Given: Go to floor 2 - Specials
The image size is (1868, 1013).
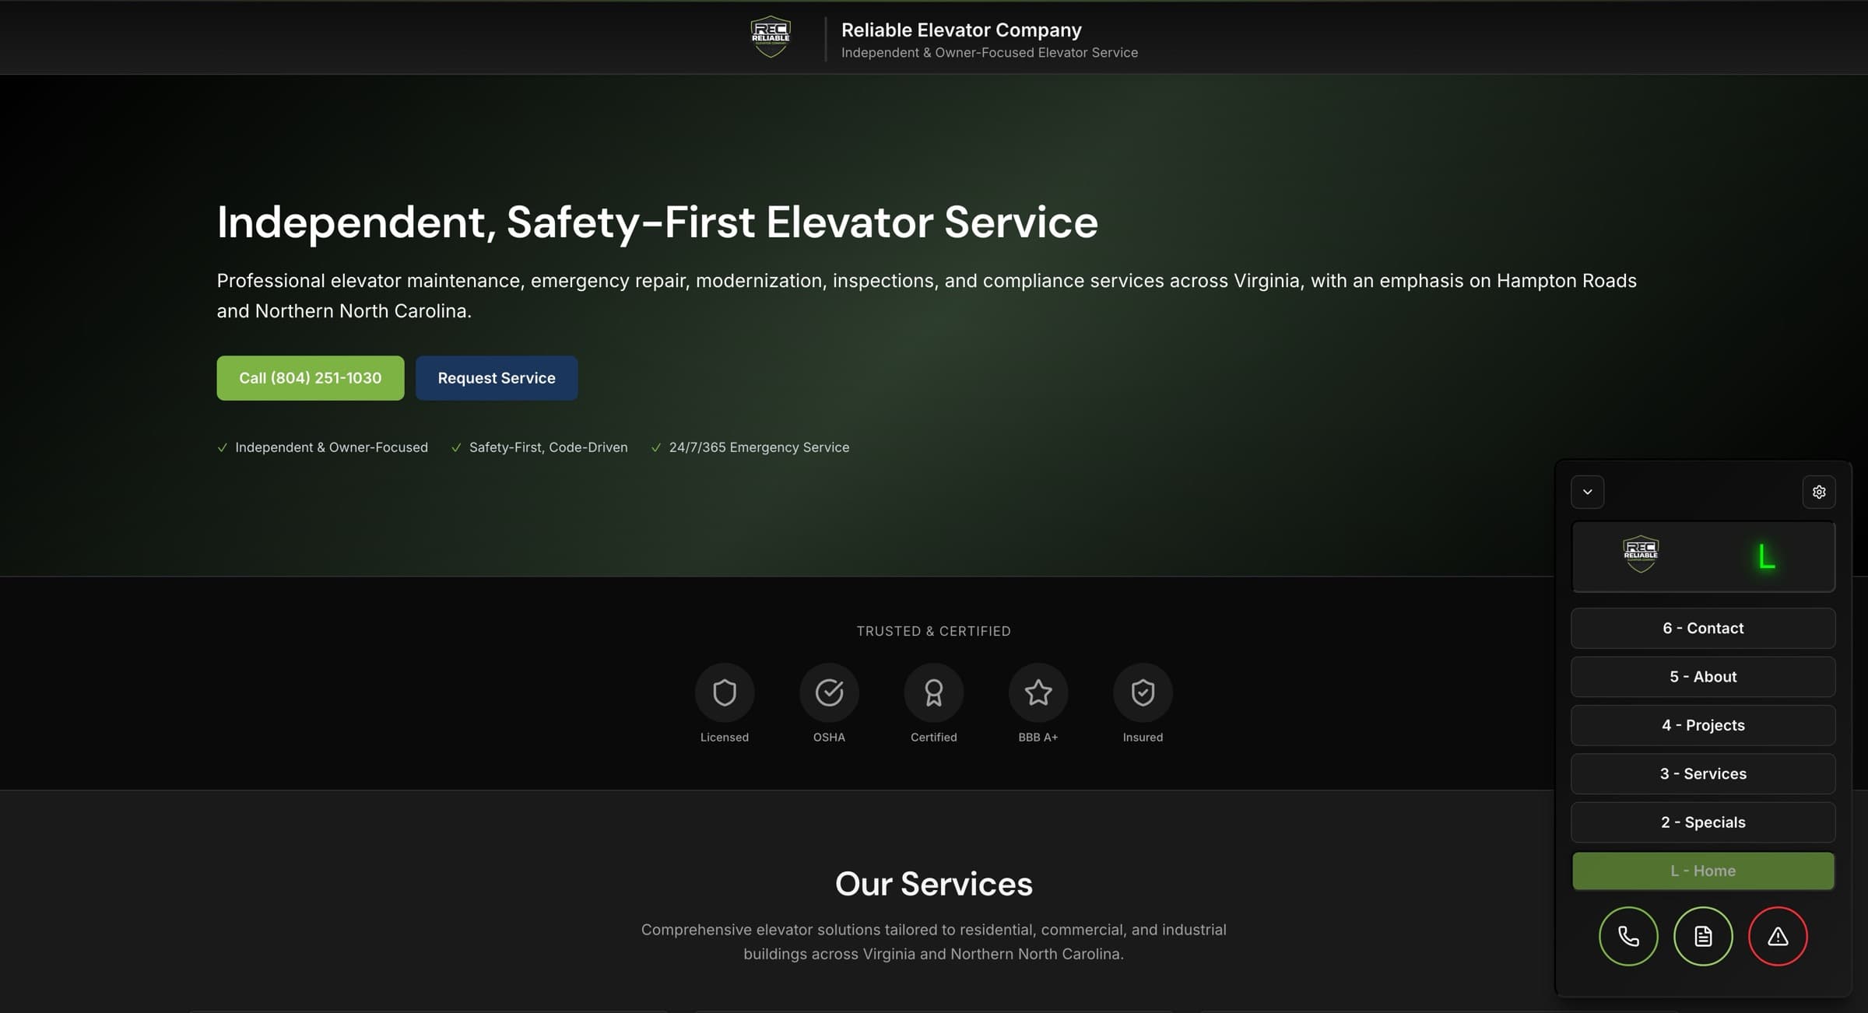Looking at the screenshot, I should point(1703,822).
